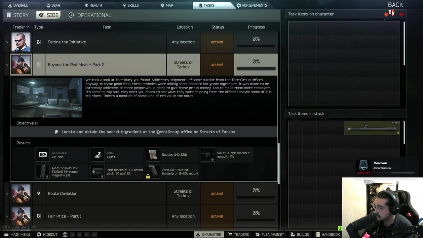
Task: Open the Hideout
Action: pyautogui.click(x=47, y=234)
